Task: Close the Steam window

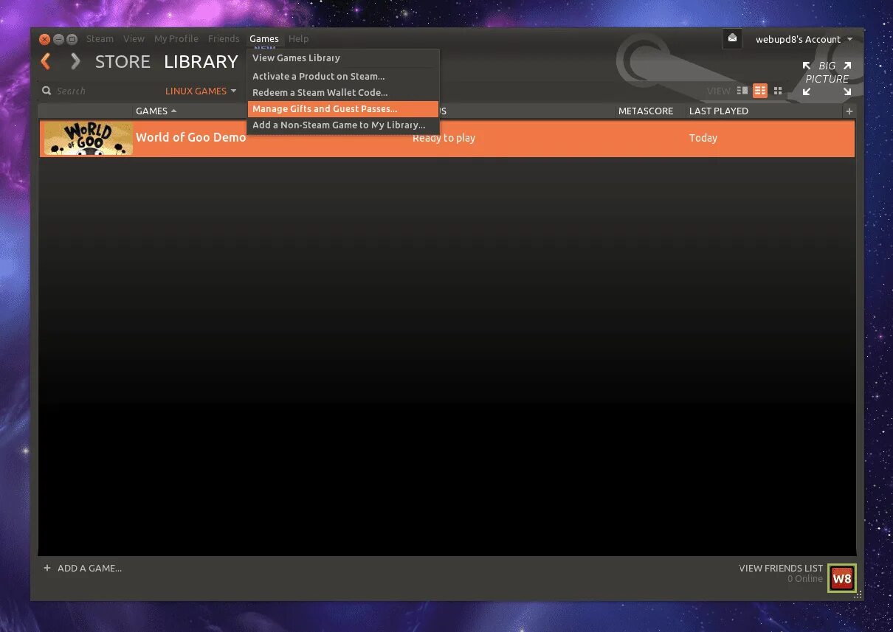Action: tap(44, 39)
